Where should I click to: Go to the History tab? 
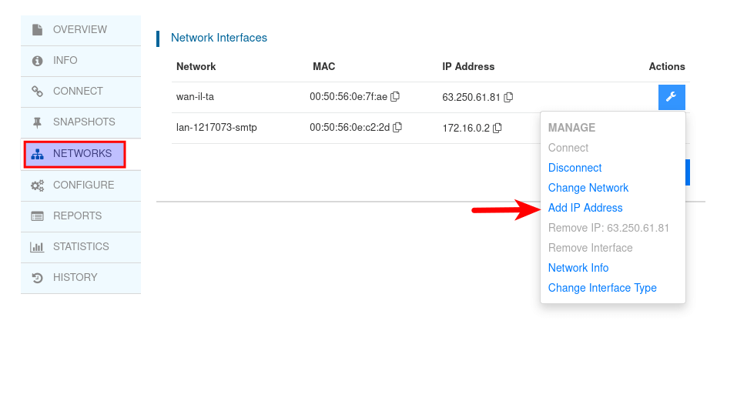point(75,278)
